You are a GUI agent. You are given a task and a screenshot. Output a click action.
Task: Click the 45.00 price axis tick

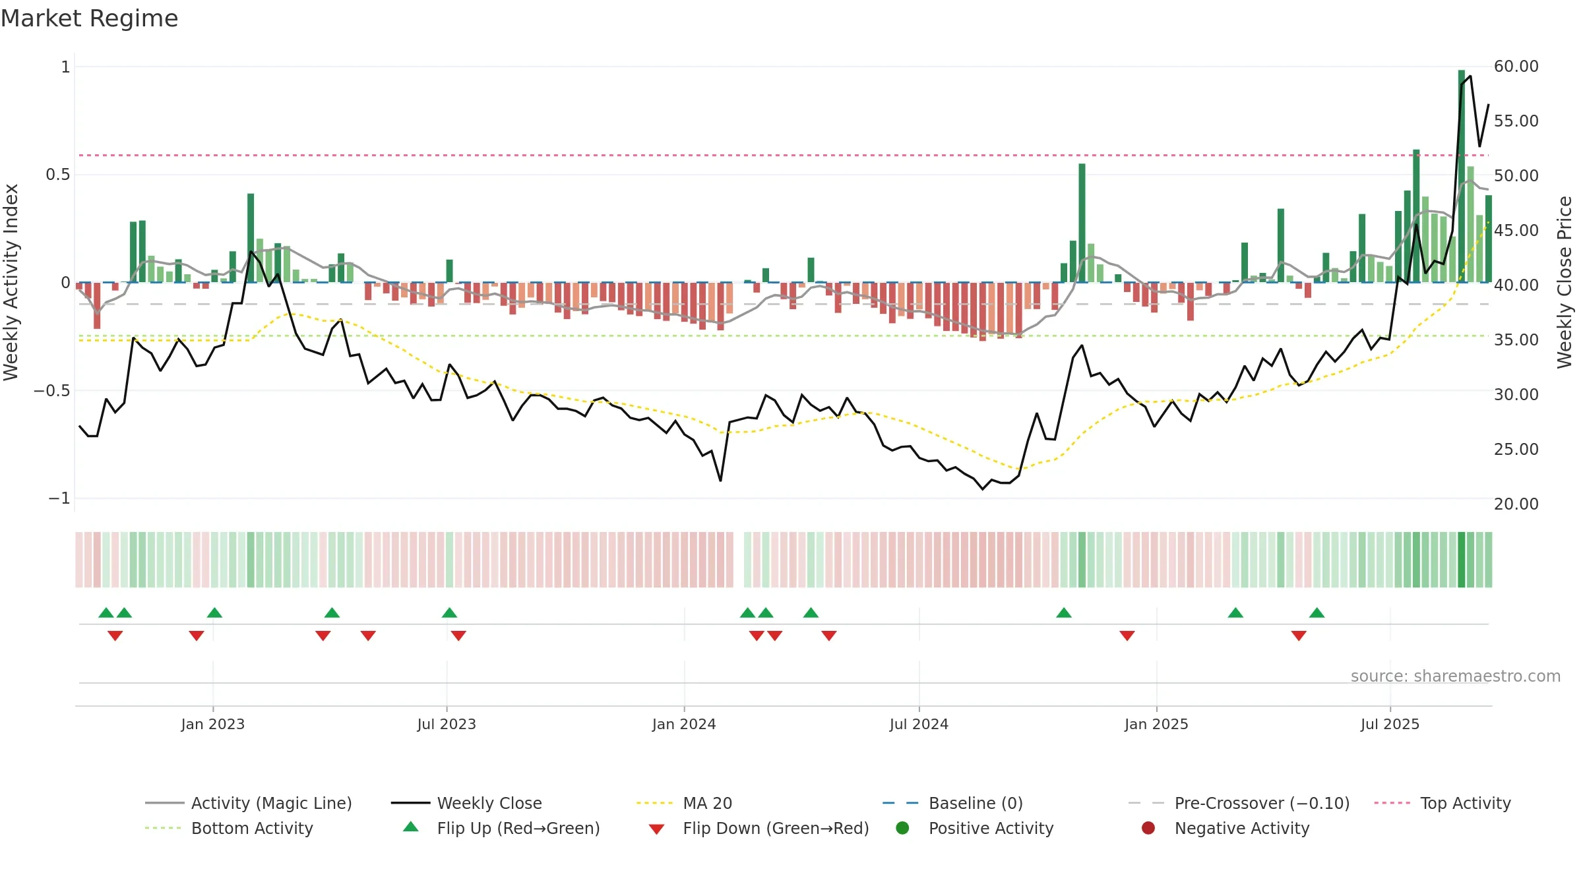[1516, 231]
